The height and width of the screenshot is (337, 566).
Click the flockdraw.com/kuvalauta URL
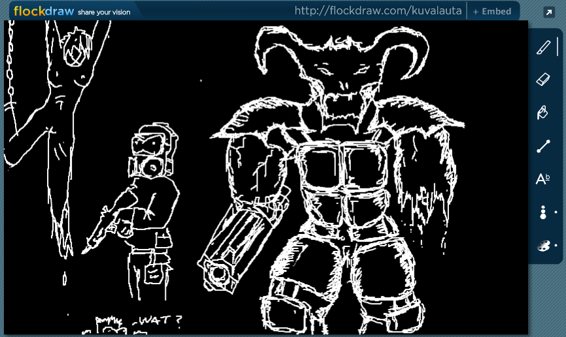[x=378, y=11]
